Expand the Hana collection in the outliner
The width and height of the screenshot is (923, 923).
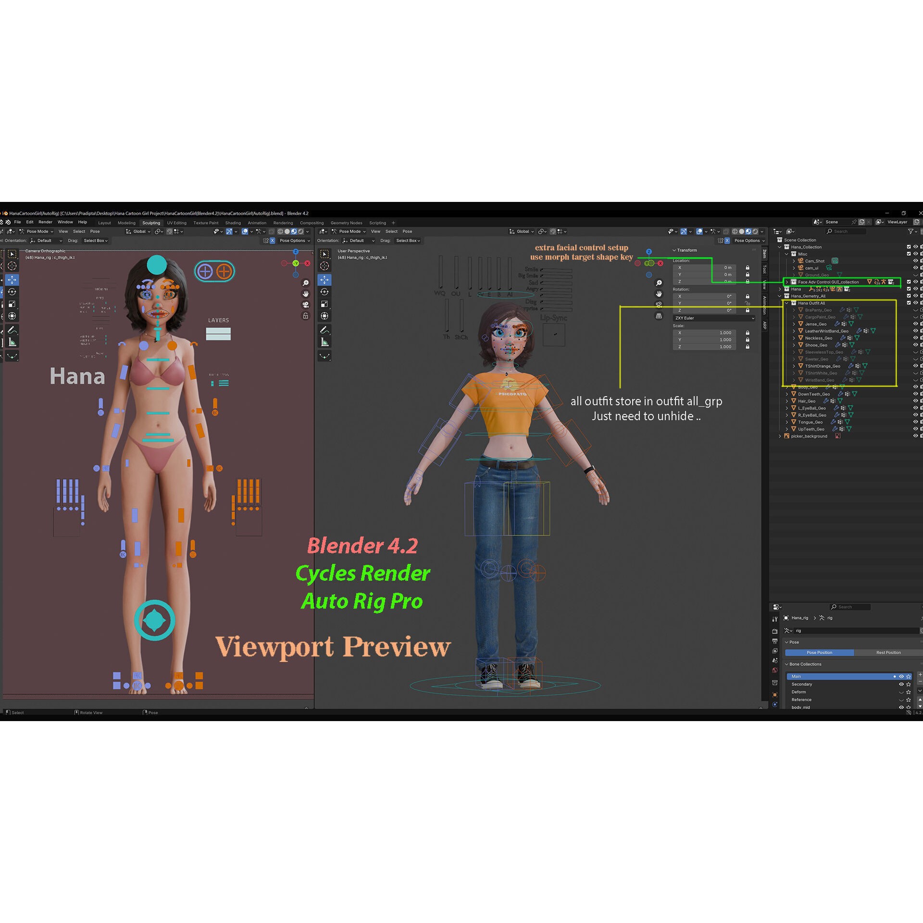tap(780, 289)
